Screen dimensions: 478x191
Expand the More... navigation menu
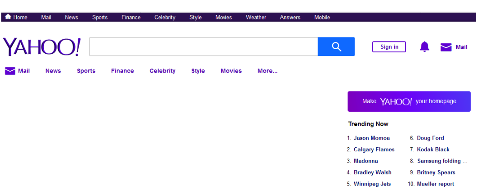(x=267, y=71)
